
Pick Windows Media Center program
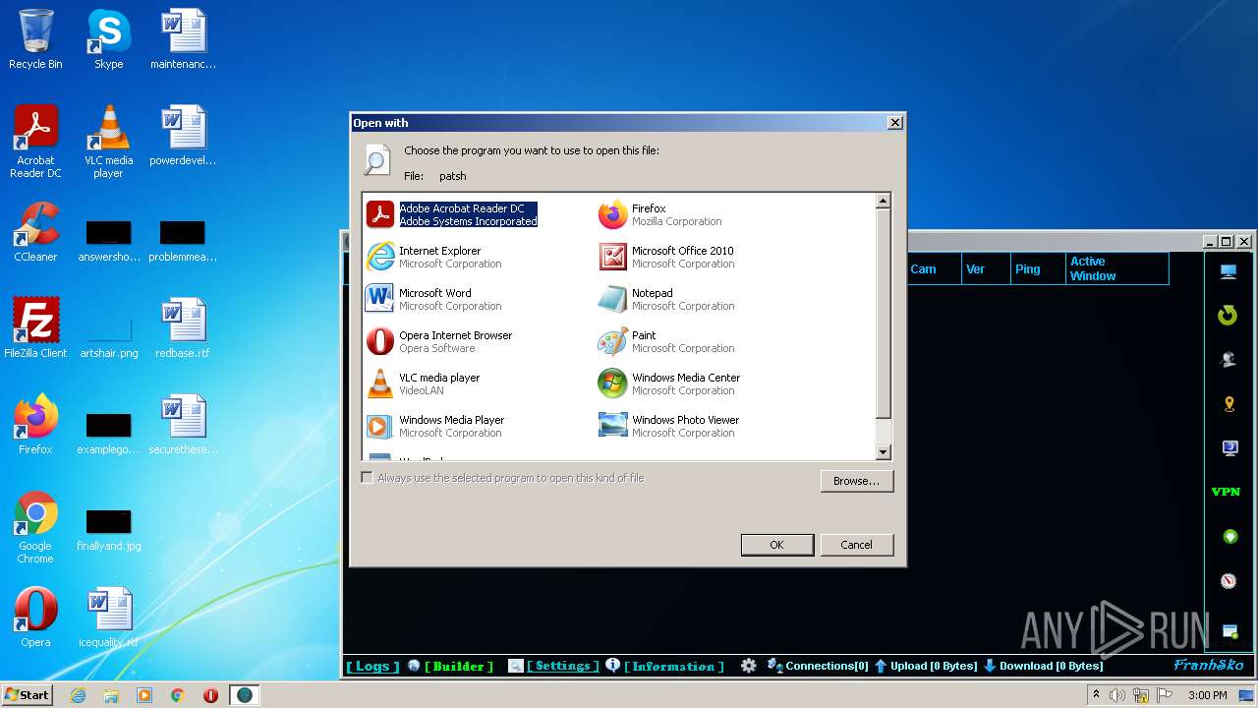[x=669, y=383]
